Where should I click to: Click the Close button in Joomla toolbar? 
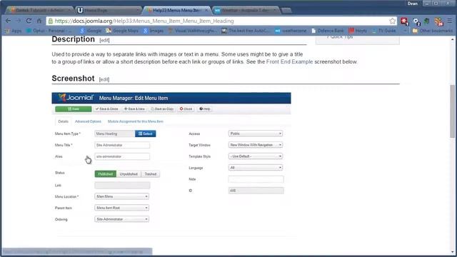(x=186, y=109)
